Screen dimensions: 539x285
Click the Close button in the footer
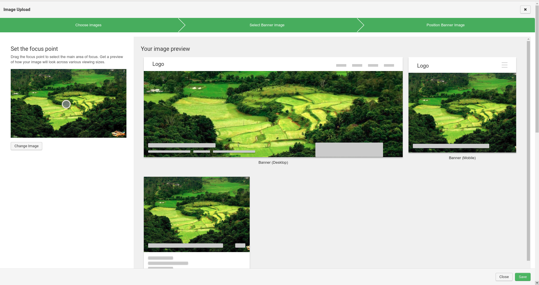504,277
